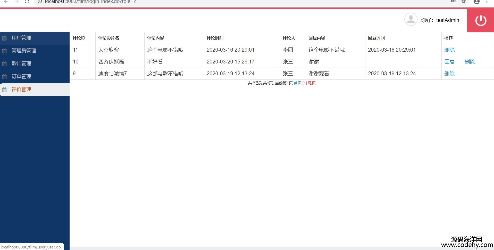Click the calendar icon beside 用户管理
Image resolution: width=494 pixels, height=250 pixels.
pyautogui.click(x=4, y=38)
